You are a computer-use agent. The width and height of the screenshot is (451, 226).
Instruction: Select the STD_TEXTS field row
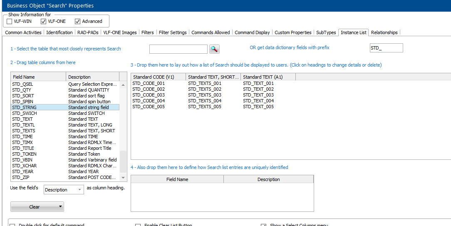pyautogui.click(x=65, y=131)
